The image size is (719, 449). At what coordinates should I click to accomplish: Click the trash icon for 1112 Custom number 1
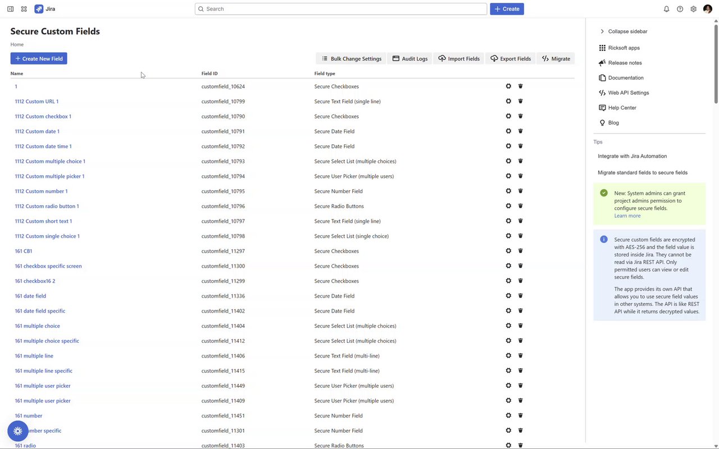coord(521,191)
